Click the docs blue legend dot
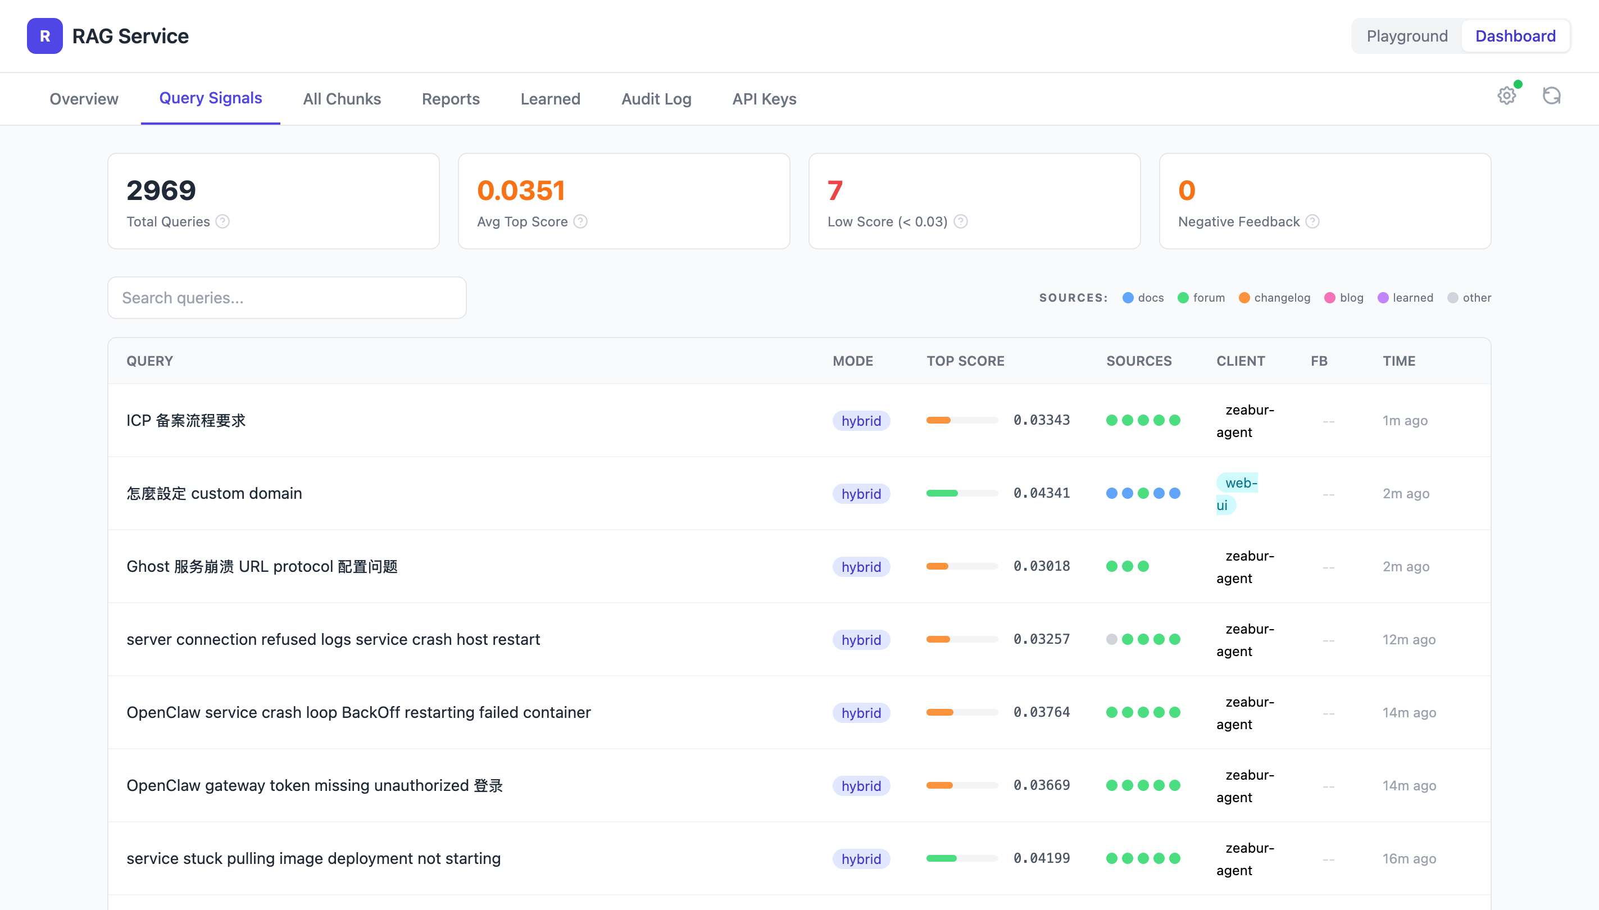The height and width of the screenshot is (910, 1599). tap(1128, 298)
